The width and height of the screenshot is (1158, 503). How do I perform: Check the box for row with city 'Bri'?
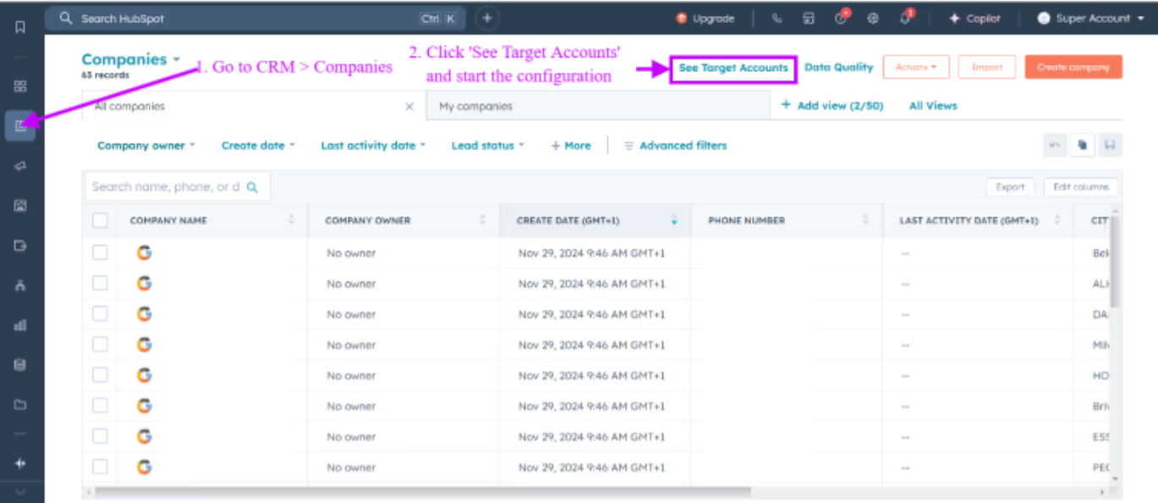pos(100,406)
